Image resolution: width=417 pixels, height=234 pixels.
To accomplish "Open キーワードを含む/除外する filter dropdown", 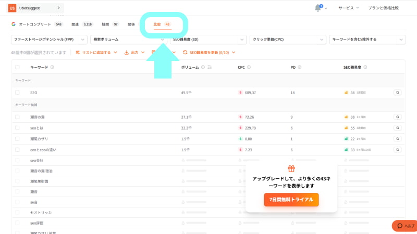I will tap(367, 40).
